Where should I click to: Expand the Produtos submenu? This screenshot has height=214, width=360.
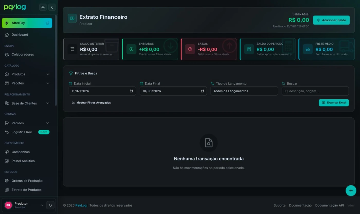click(48, 74)
